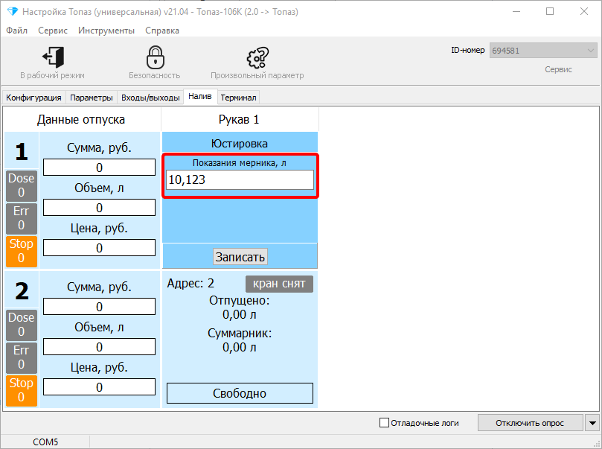The height and width of the screenshot is (449, 602).
Task: Open the Инструменты menu
Action: coord(106,31)
